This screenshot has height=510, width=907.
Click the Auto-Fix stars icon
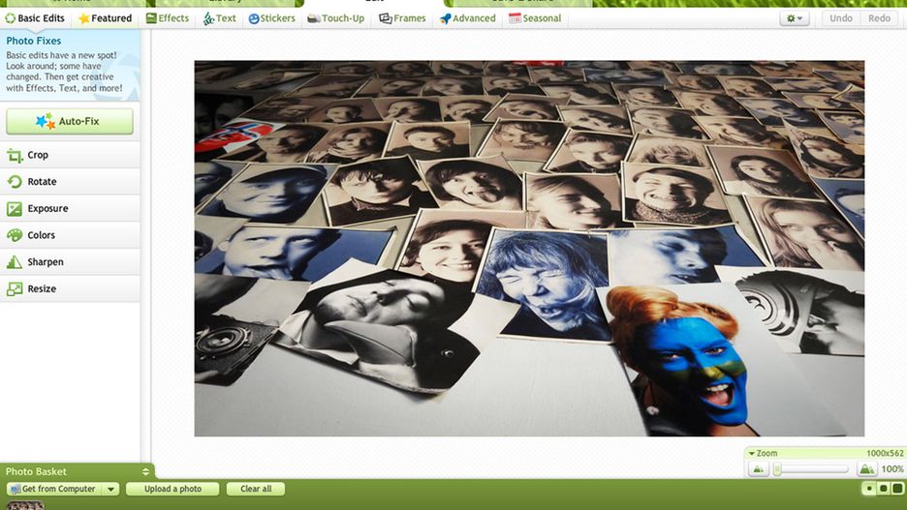46,121
